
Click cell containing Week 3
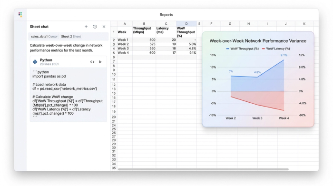[125, 49]
